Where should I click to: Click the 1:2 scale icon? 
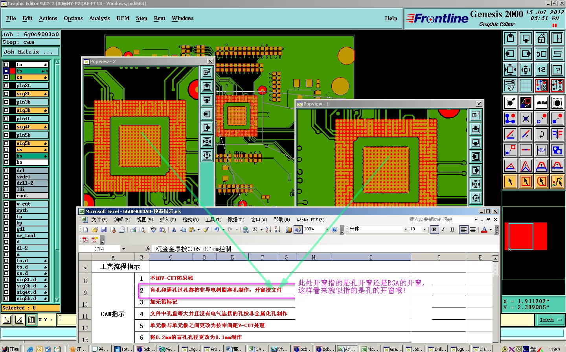click(x=542, y=70)
